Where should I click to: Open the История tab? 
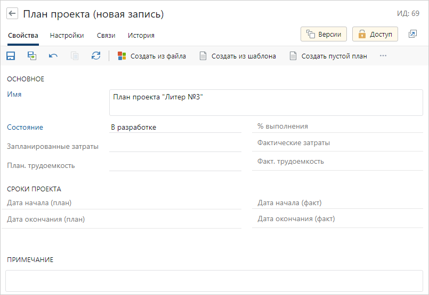coord(141,36)
